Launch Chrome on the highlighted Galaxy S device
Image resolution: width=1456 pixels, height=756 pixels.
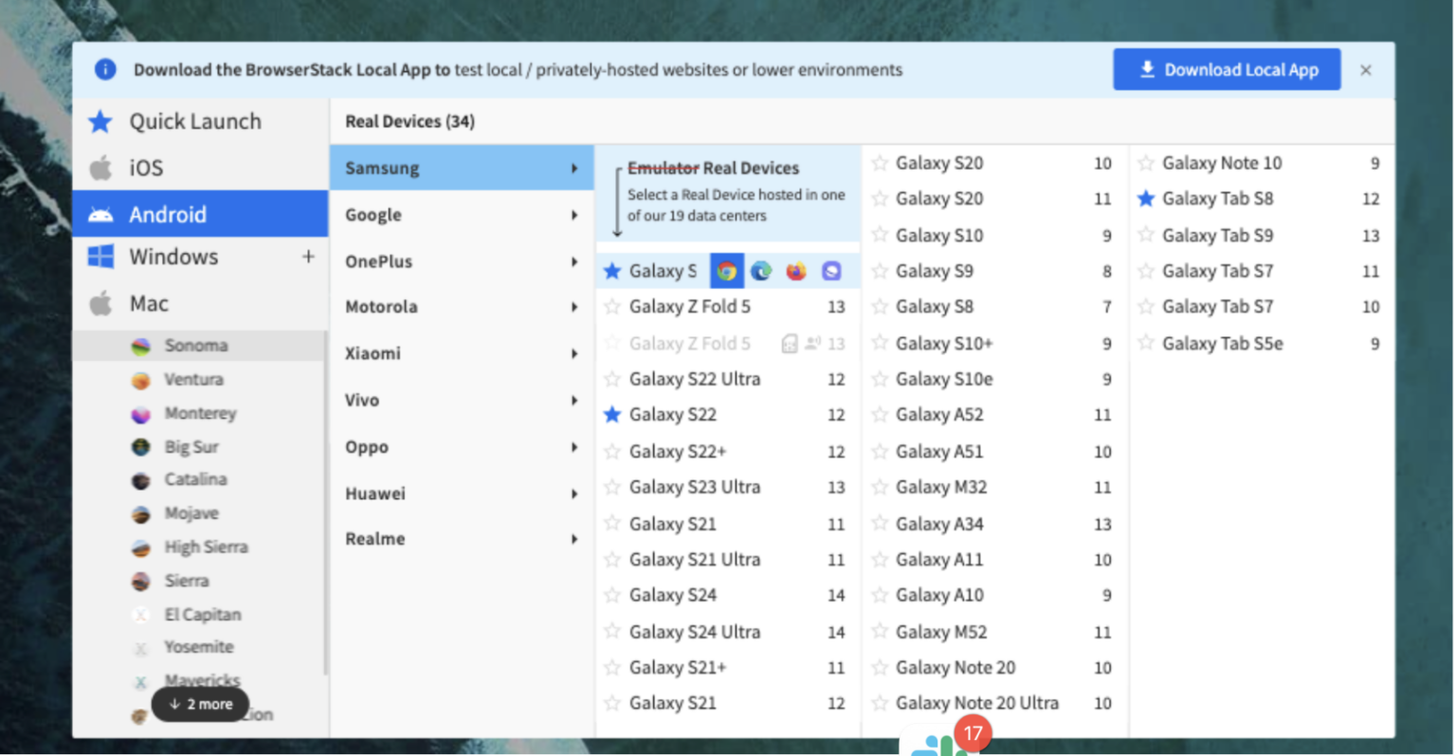pos(727,271)
